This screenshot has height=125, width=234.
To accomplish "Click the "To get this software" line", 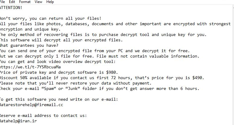I will click(59, 100).
